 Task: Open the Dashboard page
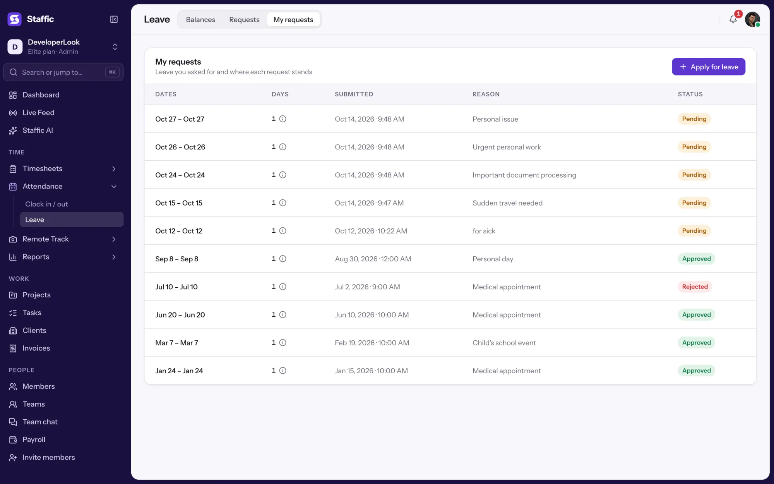pos(63,95)
